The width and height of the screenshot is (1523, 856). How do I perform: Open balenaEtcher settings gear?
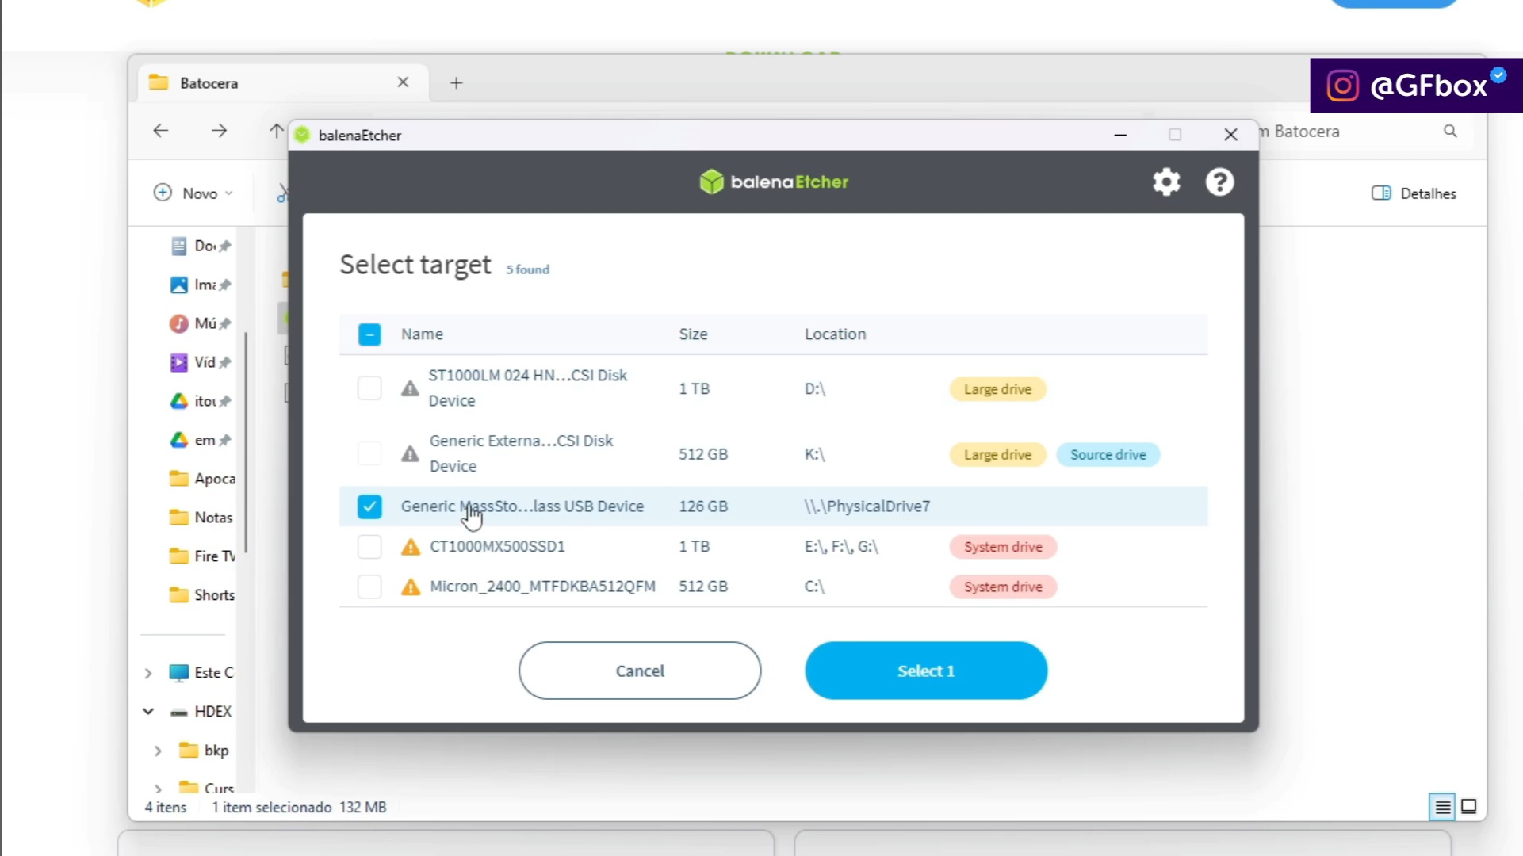tap(1166, 182)
